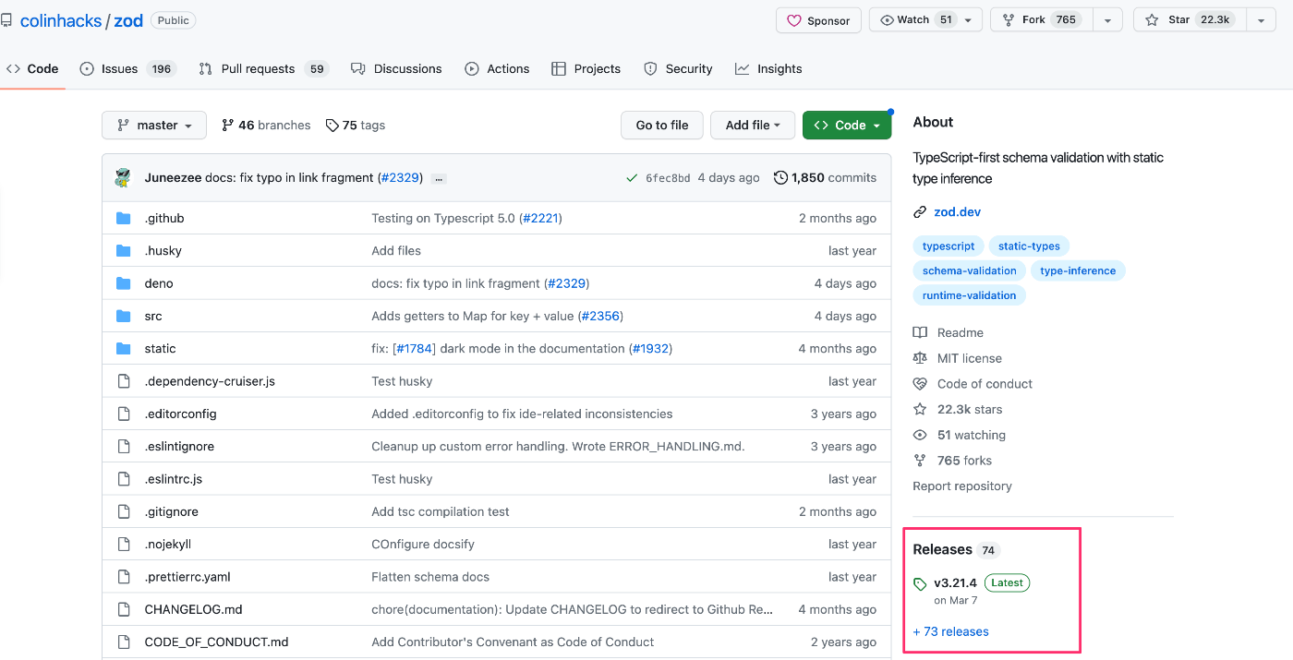Expand the Add file dropdown
The image size is (1293, 660).
coord(753,126)
